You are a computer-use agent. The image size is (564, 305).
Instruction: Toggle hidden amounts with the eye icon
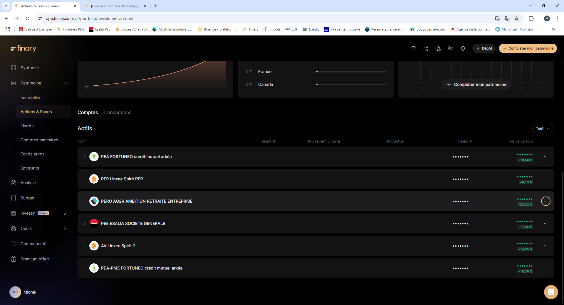click(450, 48)
